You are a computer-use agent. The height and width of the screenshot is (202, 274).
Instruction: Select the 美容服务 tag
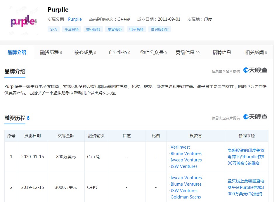(x=115, y=29)
